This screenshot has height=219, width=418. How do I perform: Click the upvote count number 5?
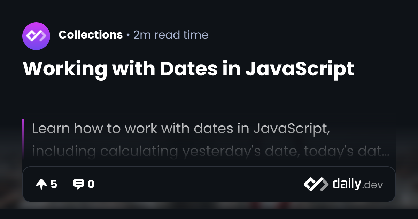tap(54, 184)
